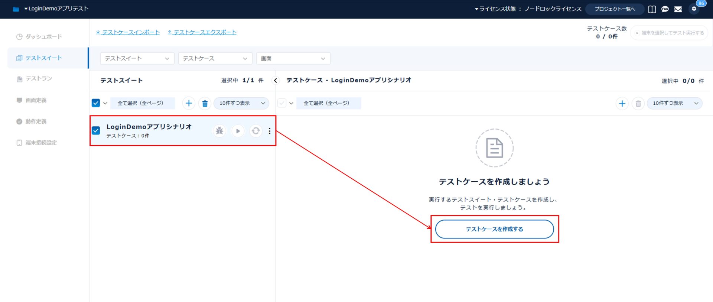Toggle the select-all checkbox in test case panel
The height and width of the screenshot is (302, 713).
tap(282, 103)
